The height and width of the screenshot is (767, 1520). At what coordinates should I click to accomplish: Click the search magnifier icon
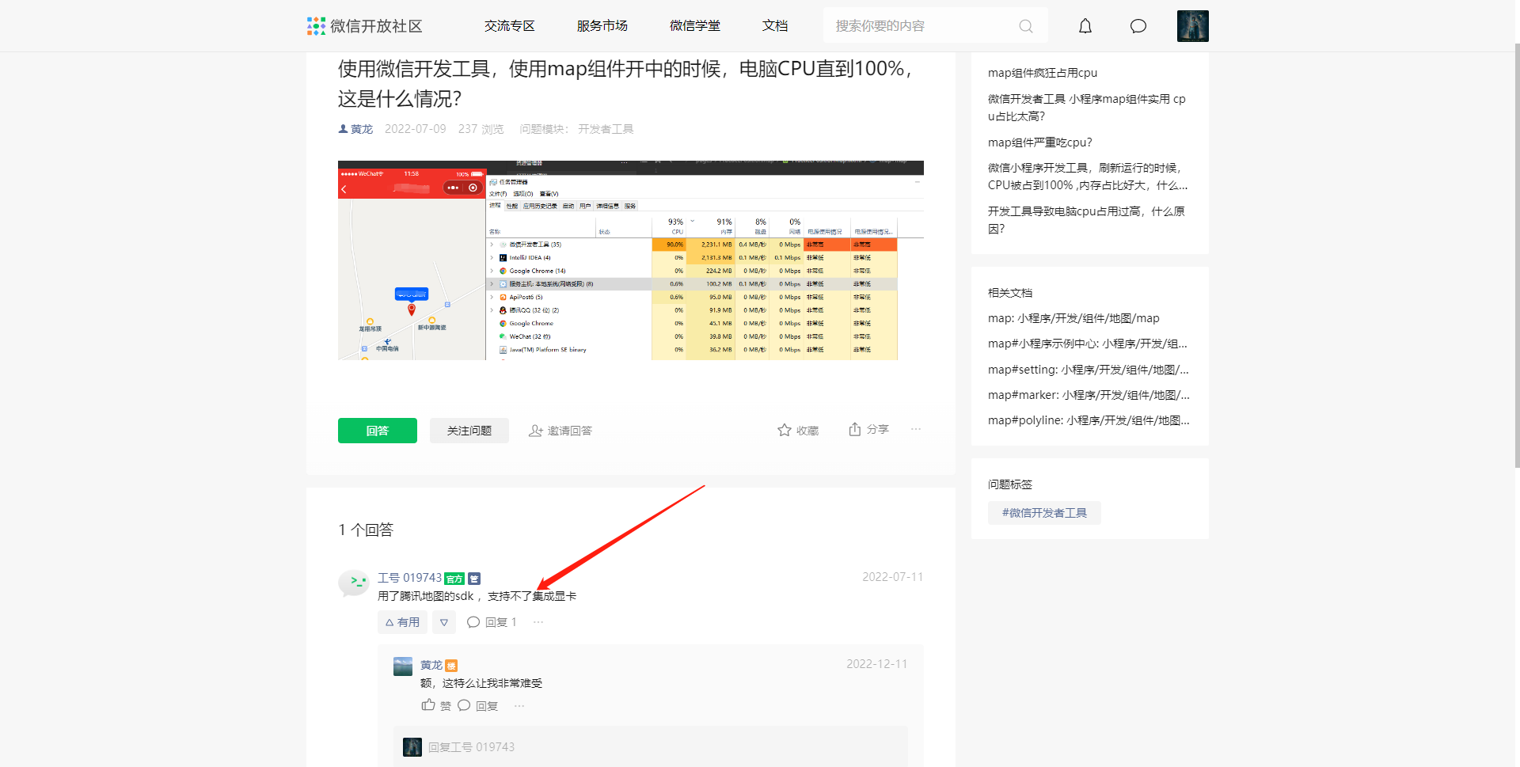pyautogui.click(x=1026, y=26)
